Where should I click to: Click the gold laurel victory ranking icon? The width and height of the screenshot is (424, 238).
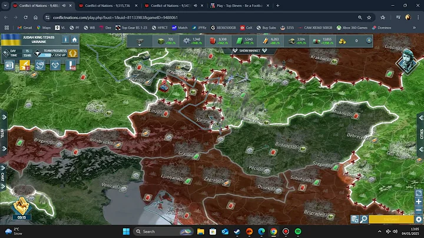click(x=72, y=53)
